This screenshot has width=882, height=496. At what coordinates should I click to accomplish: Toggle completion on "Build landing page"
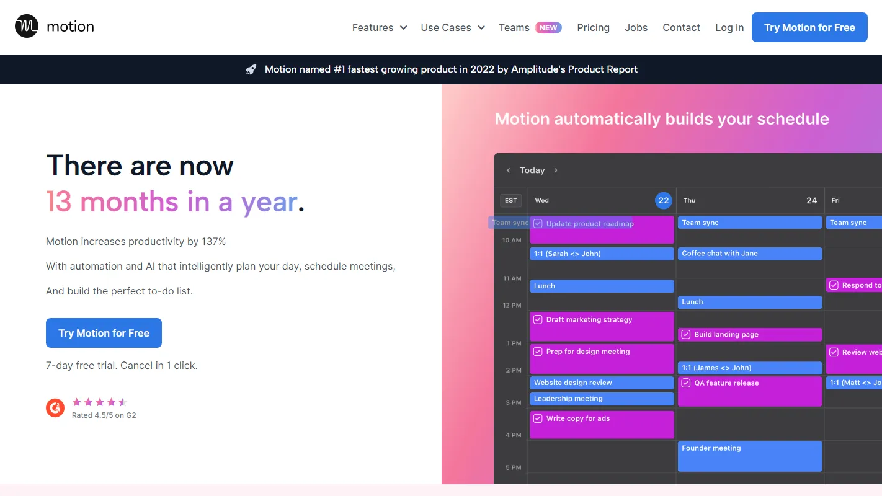pyautogui.click(x=685, y=334)
